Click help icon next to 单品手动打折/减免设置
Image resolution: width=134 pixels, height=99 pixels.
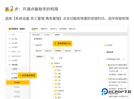[x=126, y=65]
